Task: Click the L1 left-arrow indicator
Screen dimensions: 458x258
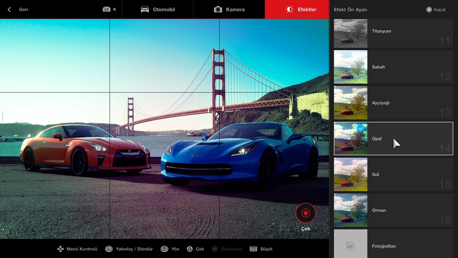Action: [109, 9]
